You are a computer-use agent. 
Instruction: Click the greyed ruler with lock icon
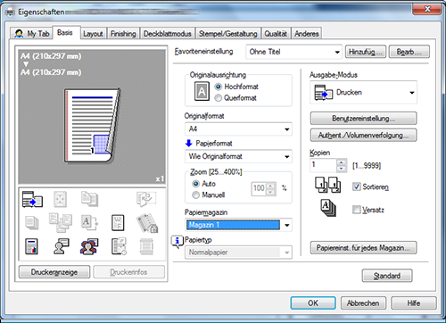[x=147, y=223]
